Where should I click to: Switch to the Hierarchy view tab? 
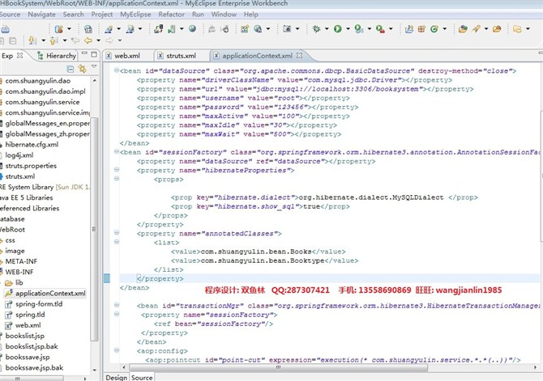58,56
